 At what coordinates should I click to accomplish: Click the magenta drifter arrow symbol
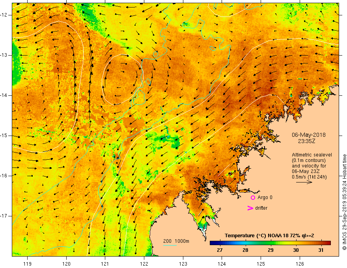pos(250,208)
